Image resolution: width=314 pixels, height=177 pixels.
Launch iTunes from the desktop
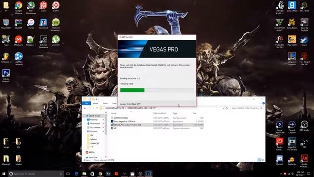tap(31, 24)
